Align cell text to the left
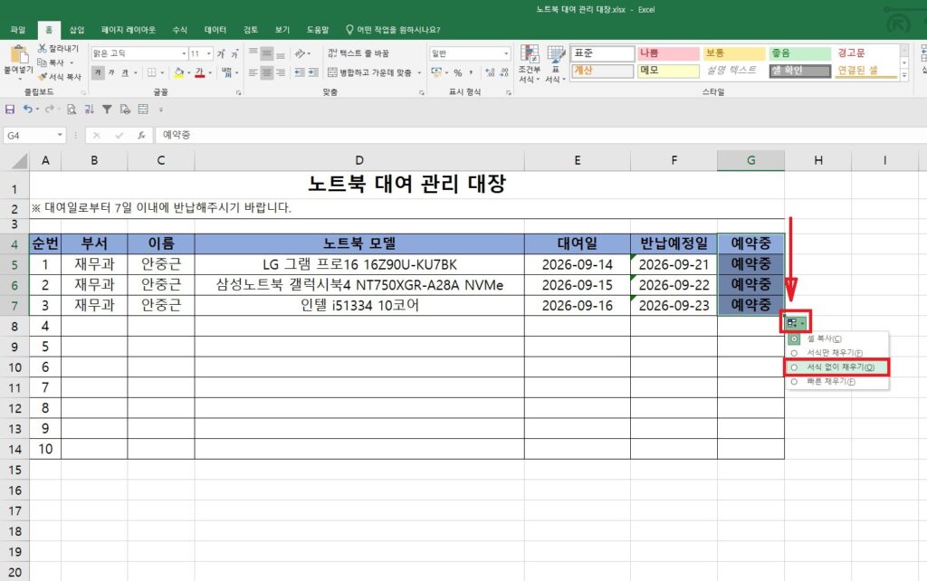This screenshot has width=927, height=581. (253, 72)
